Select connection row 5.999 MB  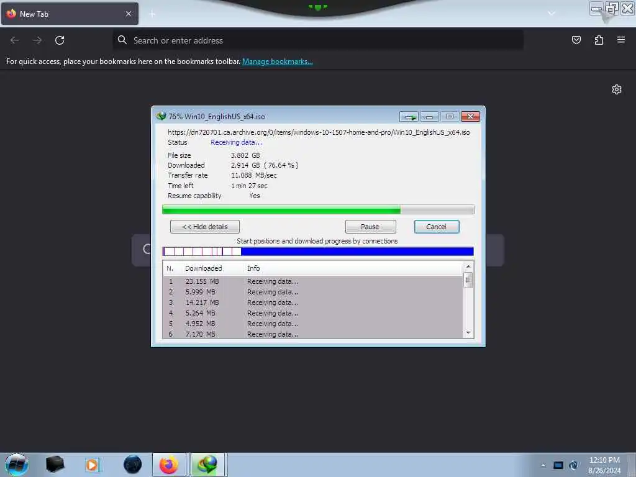tap(313, 292)
